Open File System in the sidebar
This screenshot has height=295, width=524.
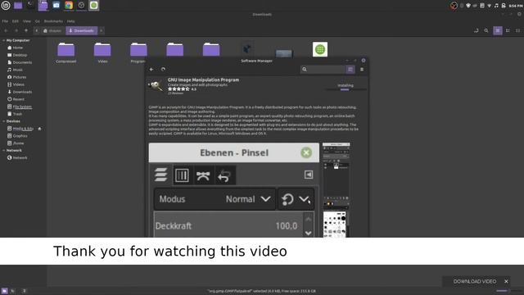[x=20, y=107]
